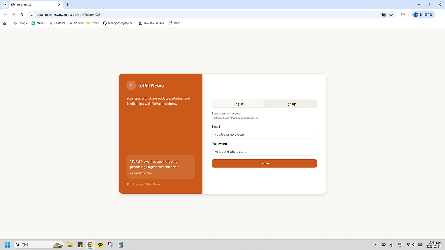The height and width of the screenshot is (250, 445).
Task: Submit with the orange Log in button
Action: coord(264,163)
